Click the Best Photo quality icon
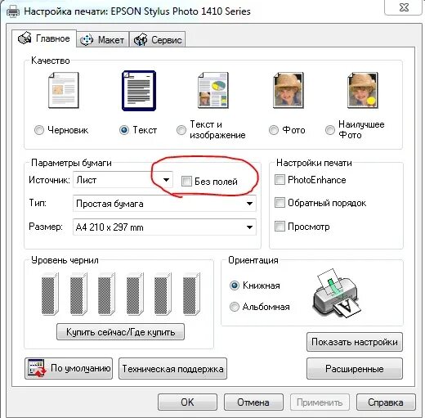Viewport: 425px width, 418px height. (x=363, y=90)
